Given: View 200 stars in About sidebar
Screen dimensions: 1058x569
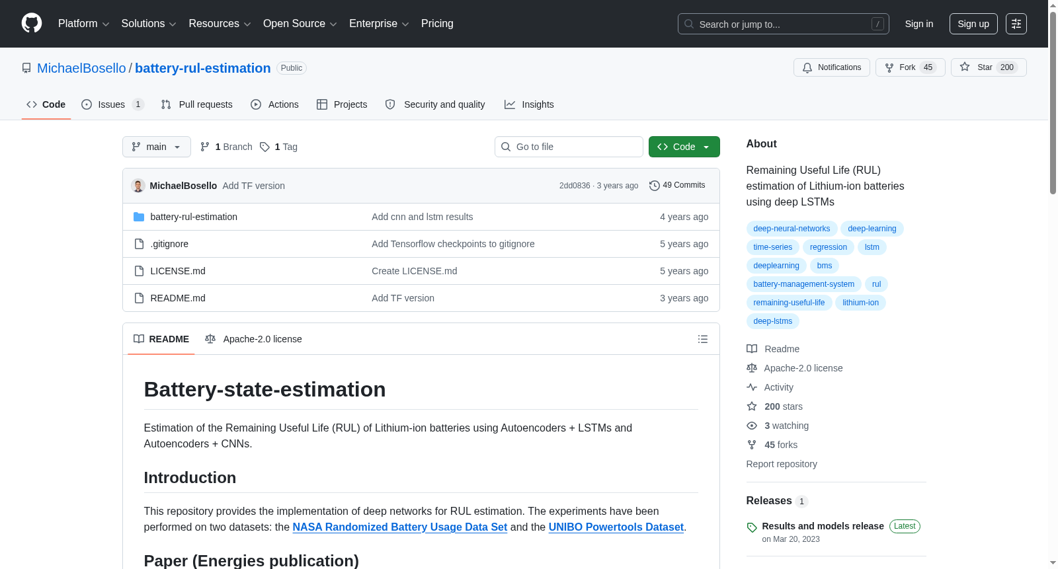Looking at the screenshot, I should 775,406.
